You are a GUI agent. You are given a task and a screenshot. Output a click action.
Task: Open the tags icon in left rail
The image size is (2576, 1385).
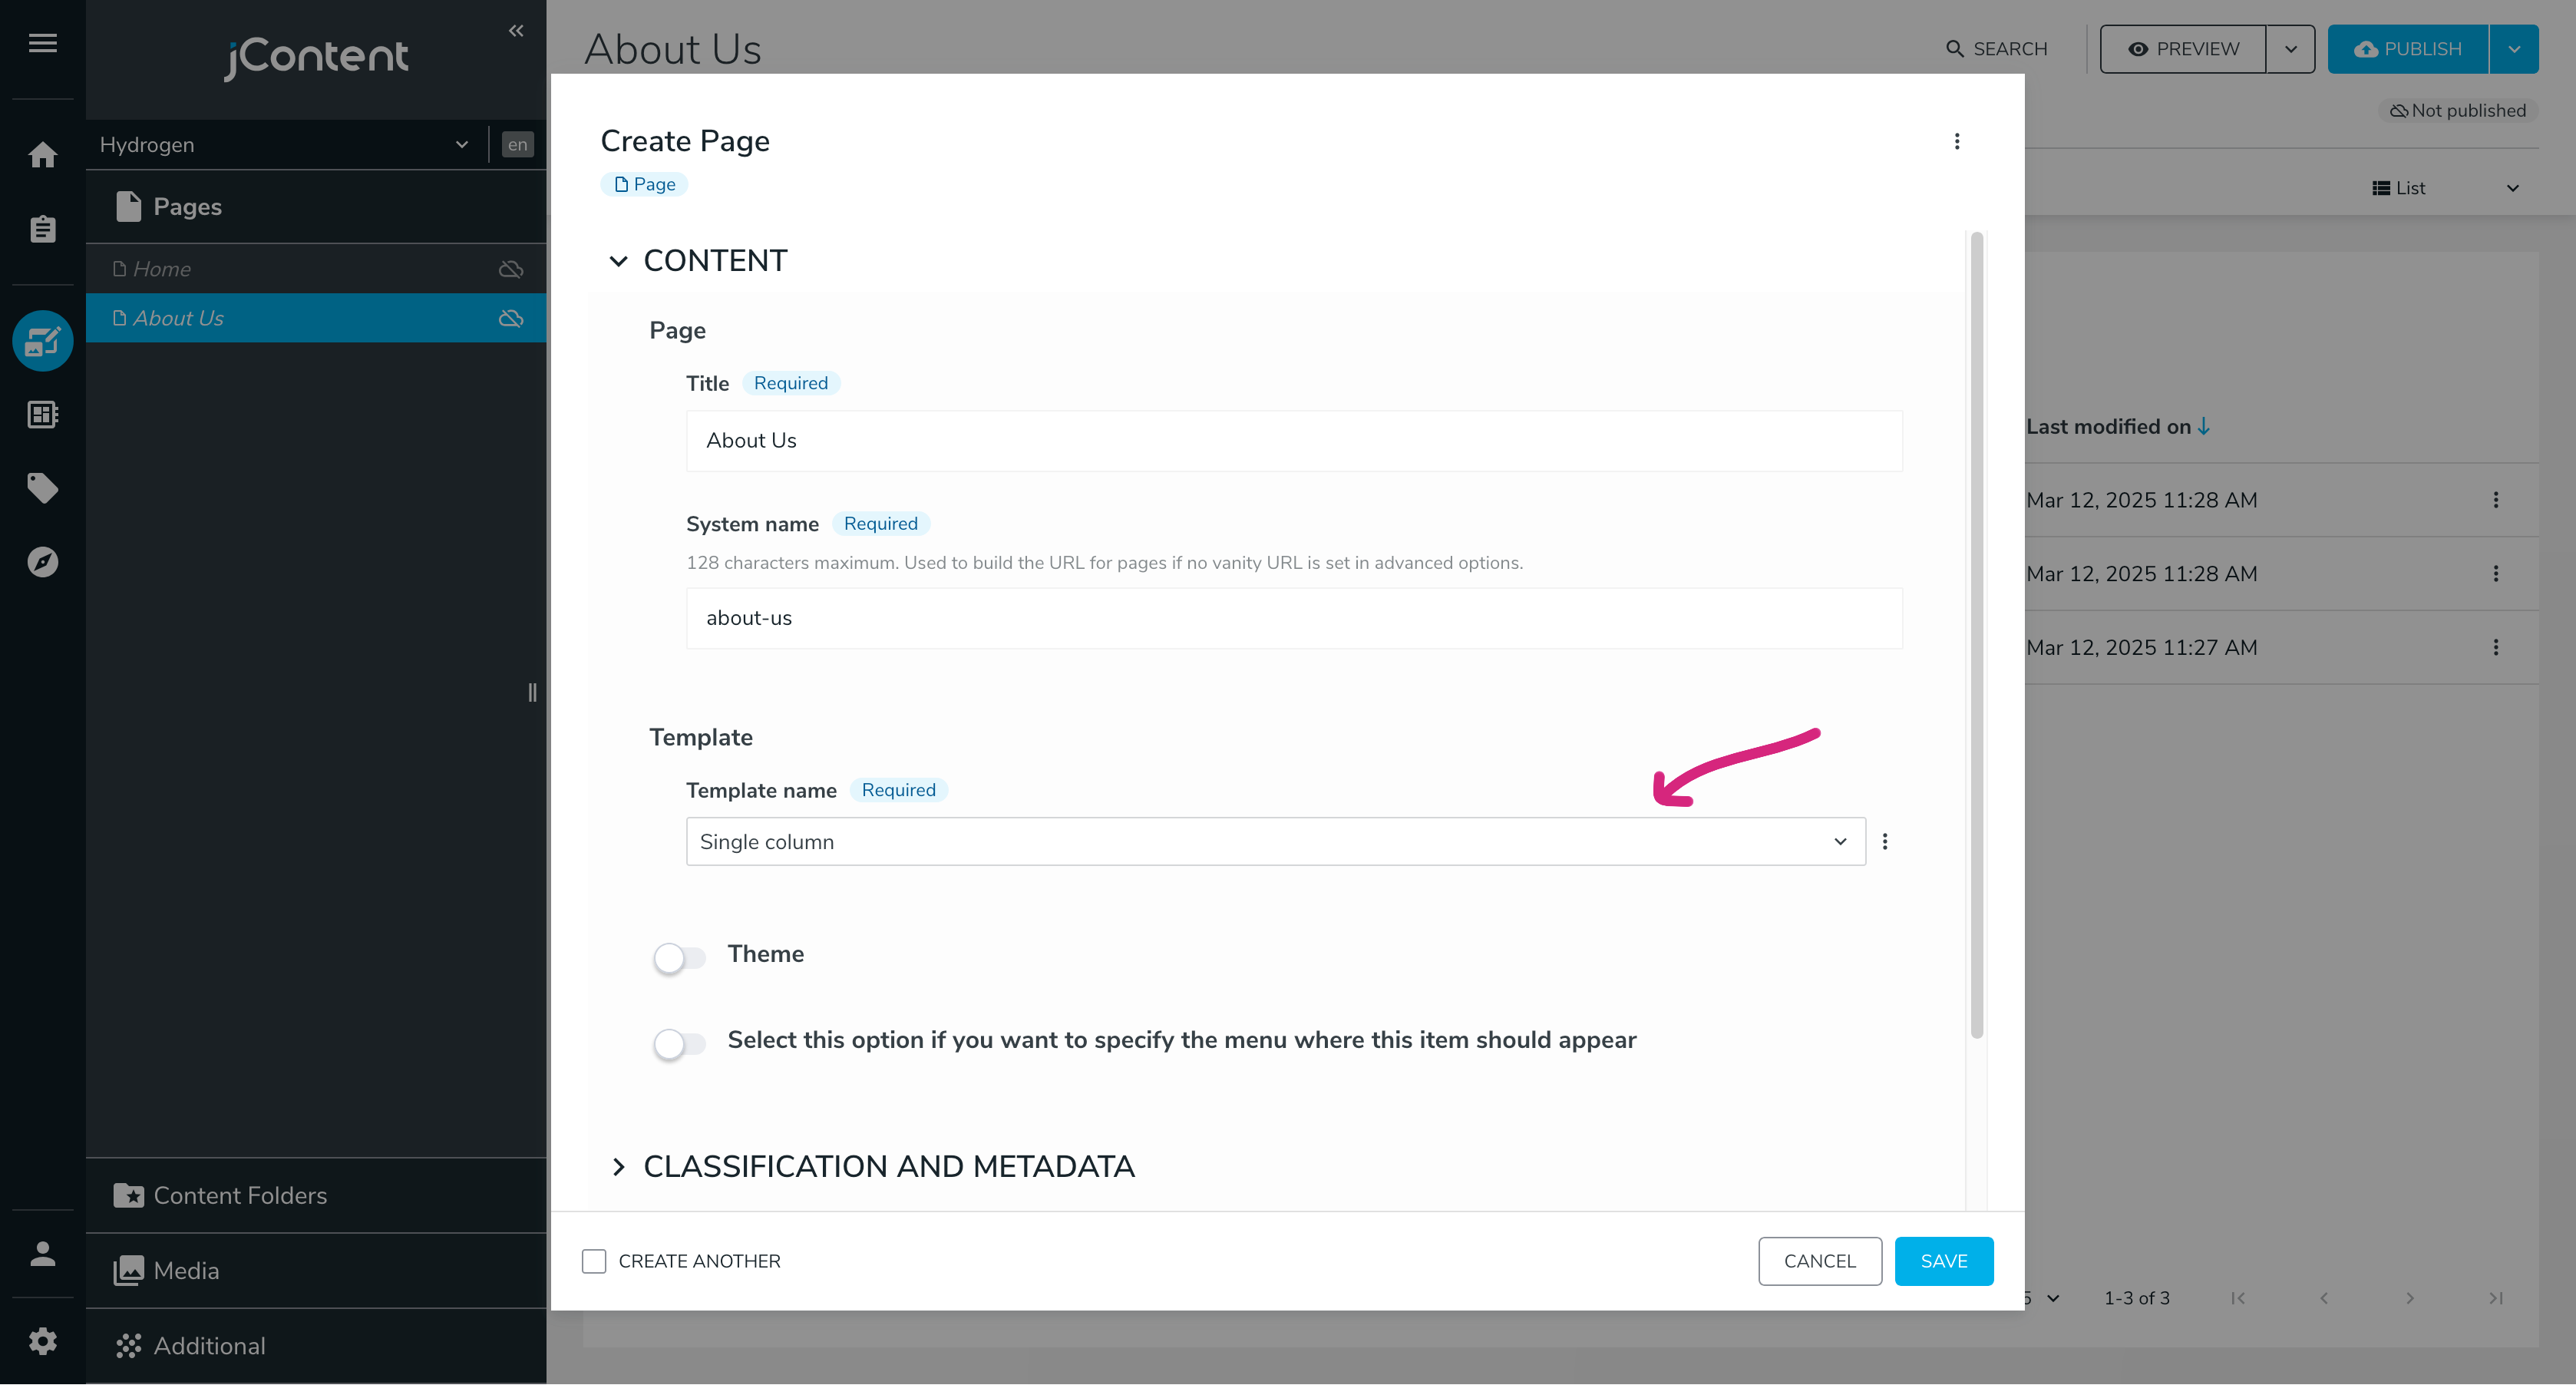tap(42, 488)
